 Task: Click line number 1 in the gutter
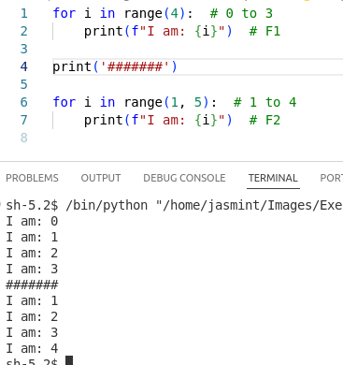[x=24, y=13]
